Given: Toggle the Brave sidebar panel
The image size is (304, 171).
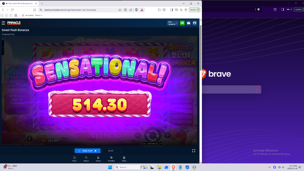Looking at the screenshot, I should point(172,10).
